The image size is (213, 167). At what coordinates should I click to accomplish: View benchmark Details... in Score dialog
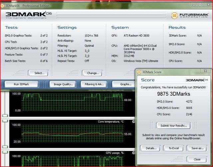click(150, 148)
